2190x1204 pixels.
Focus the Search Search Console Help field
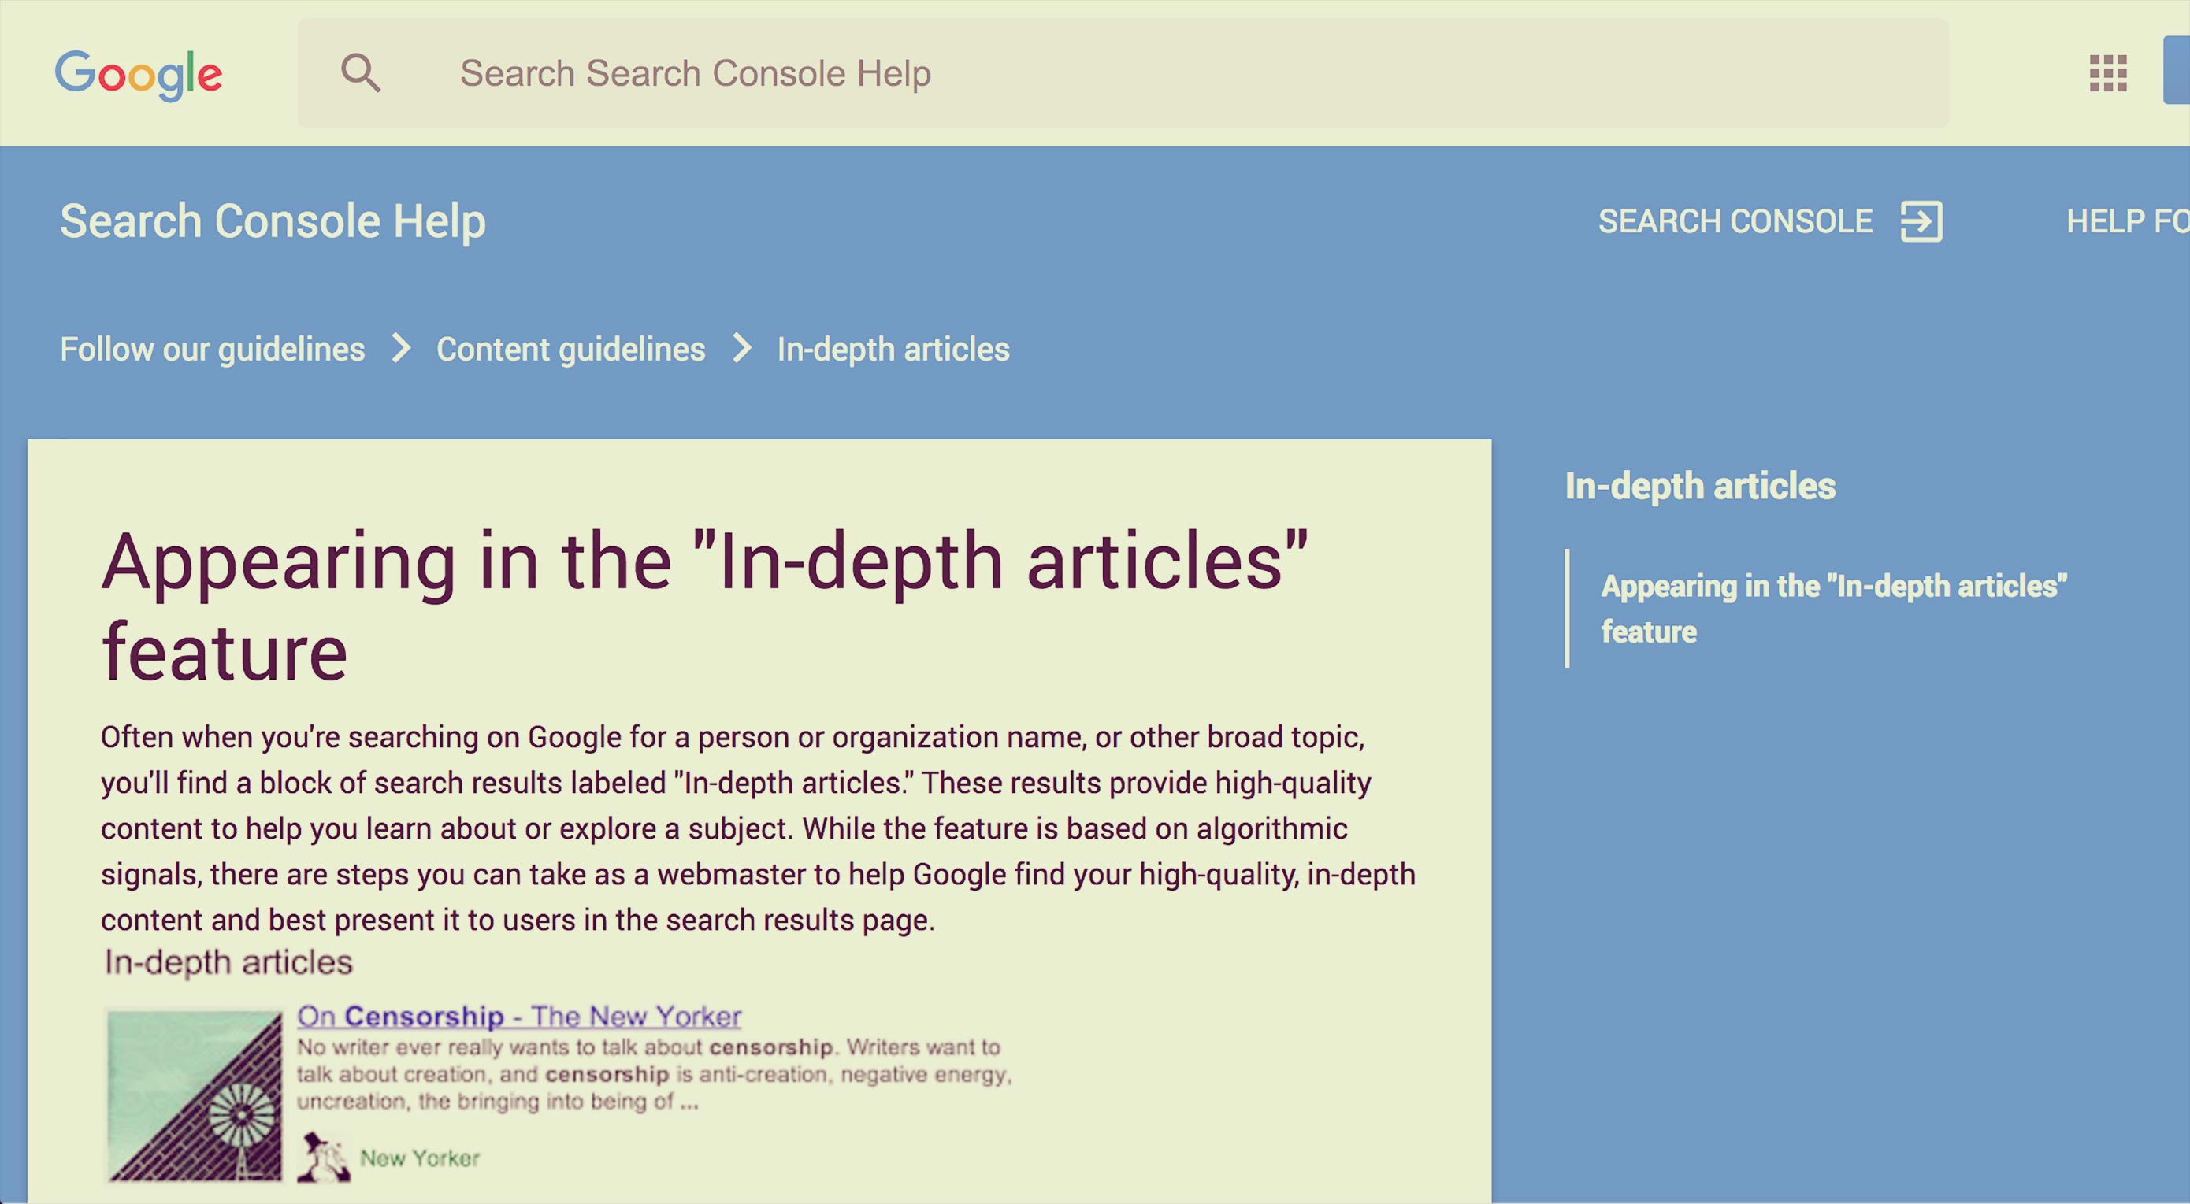point(1123,73)
